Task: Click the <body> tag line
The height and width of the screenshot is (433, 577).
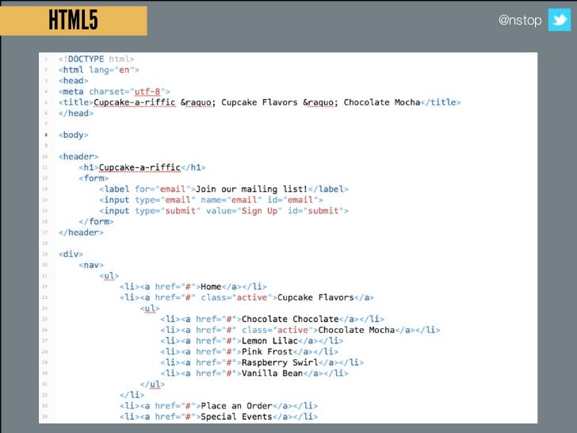Action: 73,135
